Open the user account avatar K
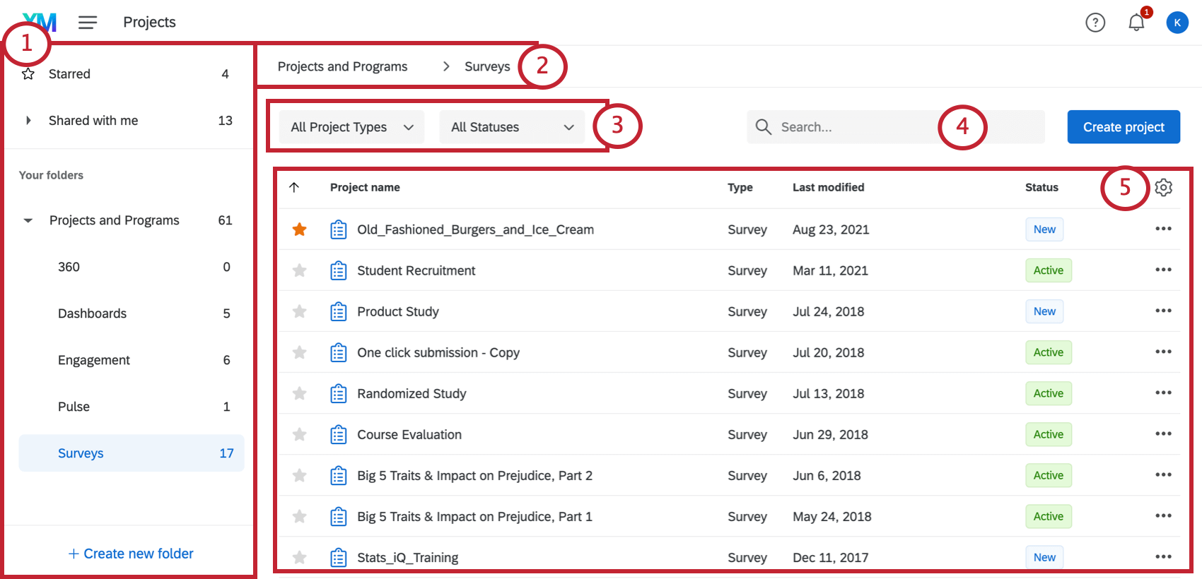This screenshot has width=1202, height=579. (1177, 23)
